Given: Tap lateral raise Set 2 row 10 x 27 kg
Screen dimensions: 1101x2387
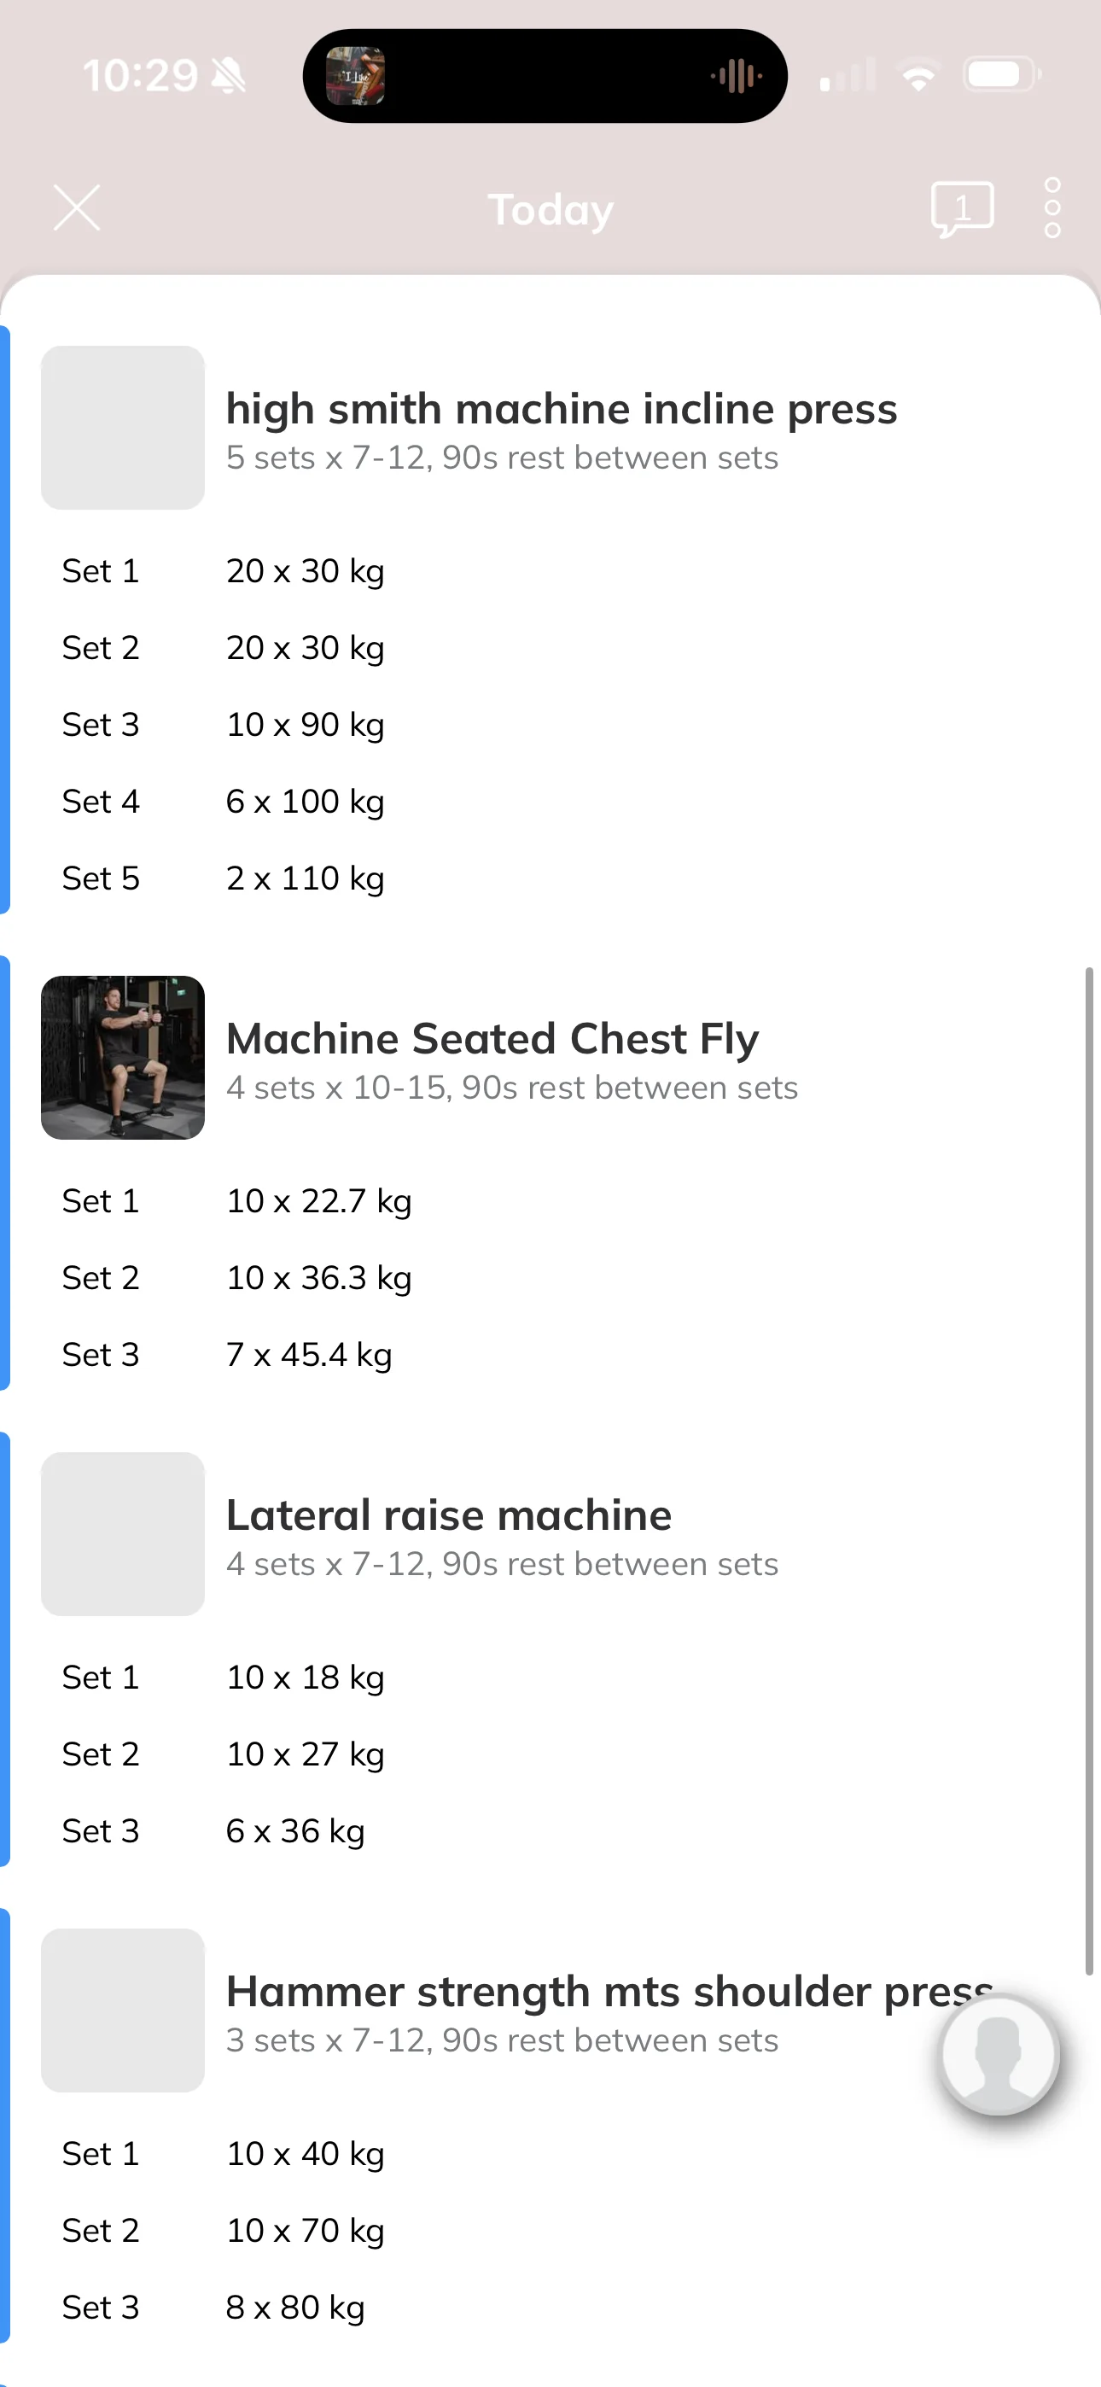Looking at the screenshot, I should [550, 1754].
